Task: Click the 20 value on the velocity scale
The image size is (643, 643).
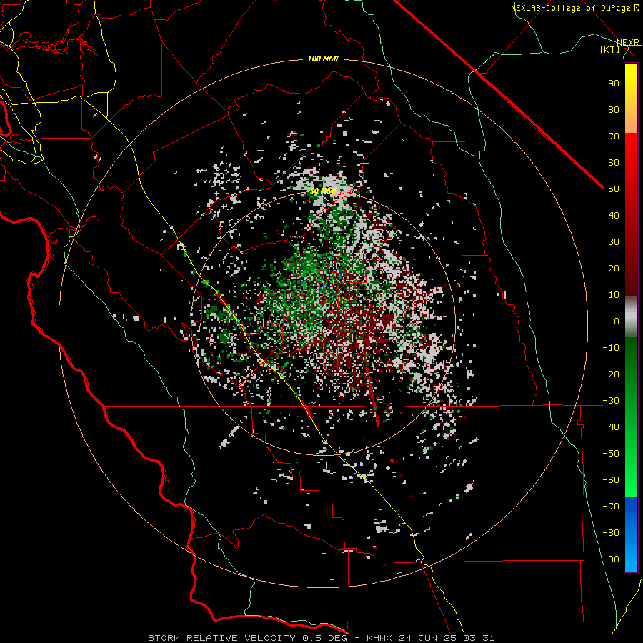Action: [614, 268]
